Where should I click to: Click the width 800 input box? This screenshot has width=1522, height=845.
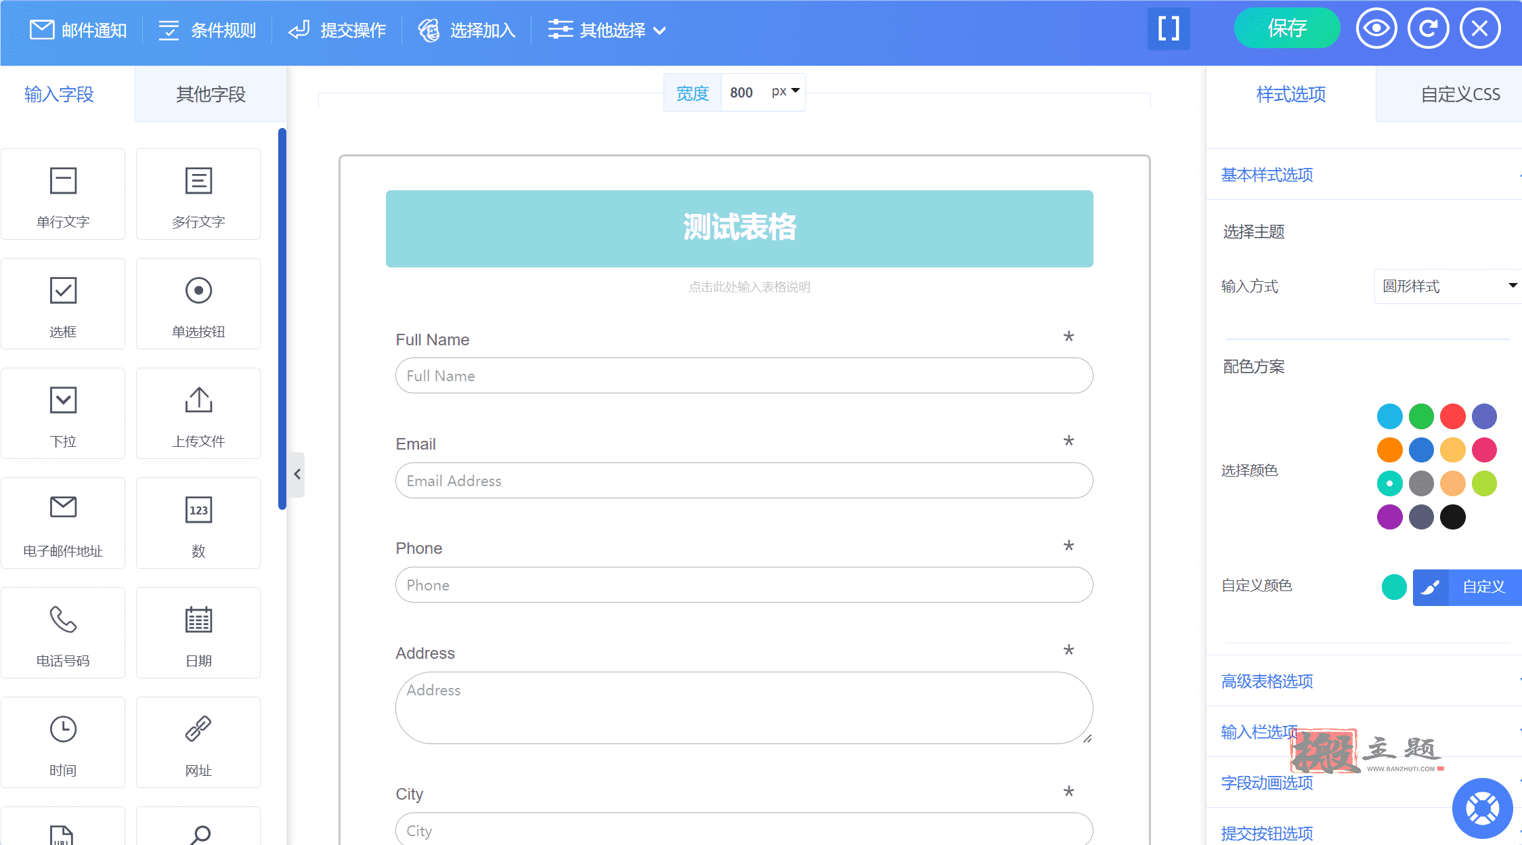(x=743, y=92)
